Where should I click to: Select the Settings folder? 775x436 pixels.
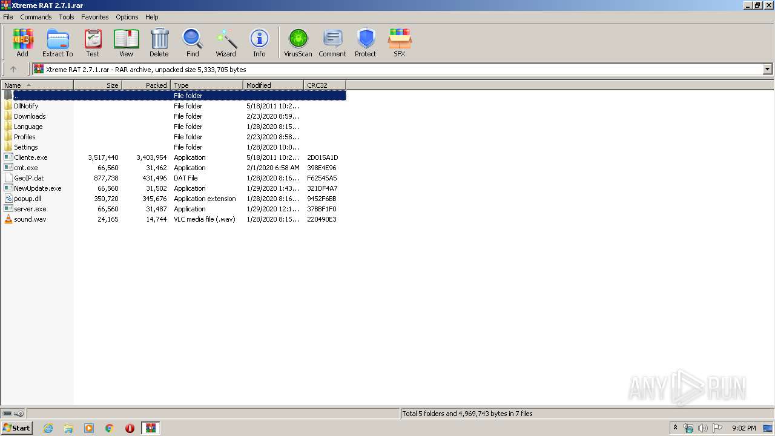25,147
